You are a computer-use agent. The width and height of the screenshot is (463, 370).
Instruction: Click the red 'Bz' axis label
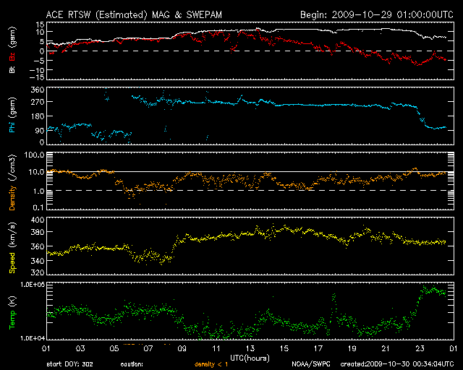click(12, 56)
